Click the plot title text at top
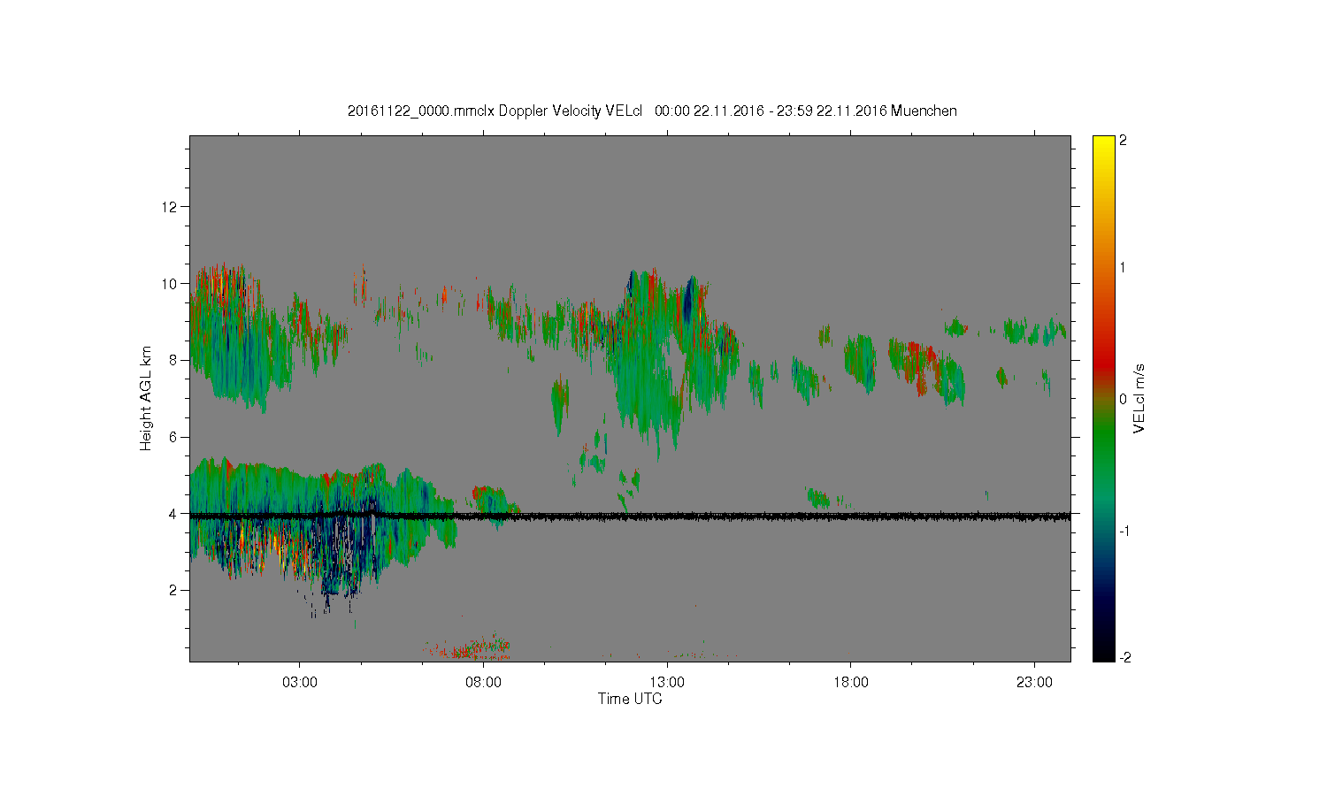The width and height of the screenshot is (1327, 796). [652, 111]
